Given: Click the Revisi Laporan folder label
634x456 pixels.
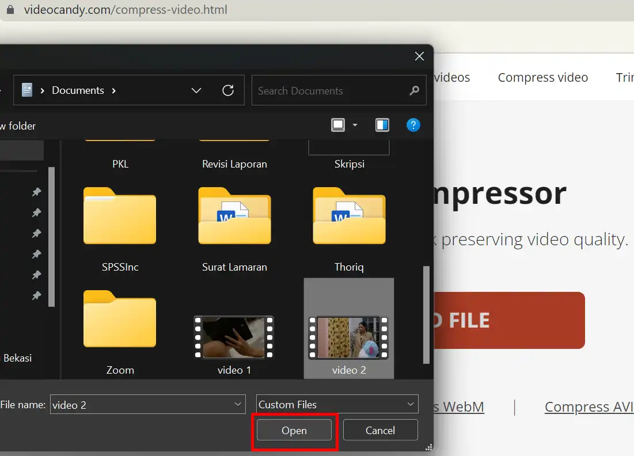Looking at the screenshot, I should (x=234, y=164).
